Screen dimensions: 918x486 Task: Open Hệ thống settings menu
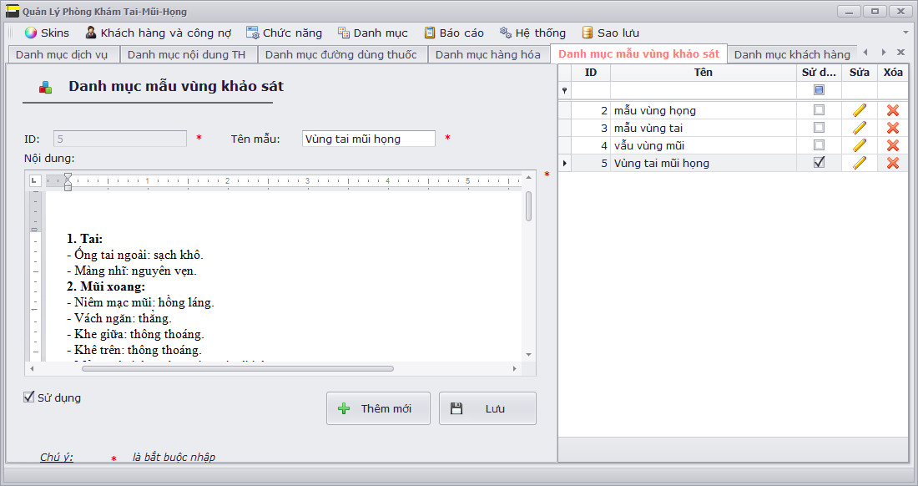click(532, 33)
